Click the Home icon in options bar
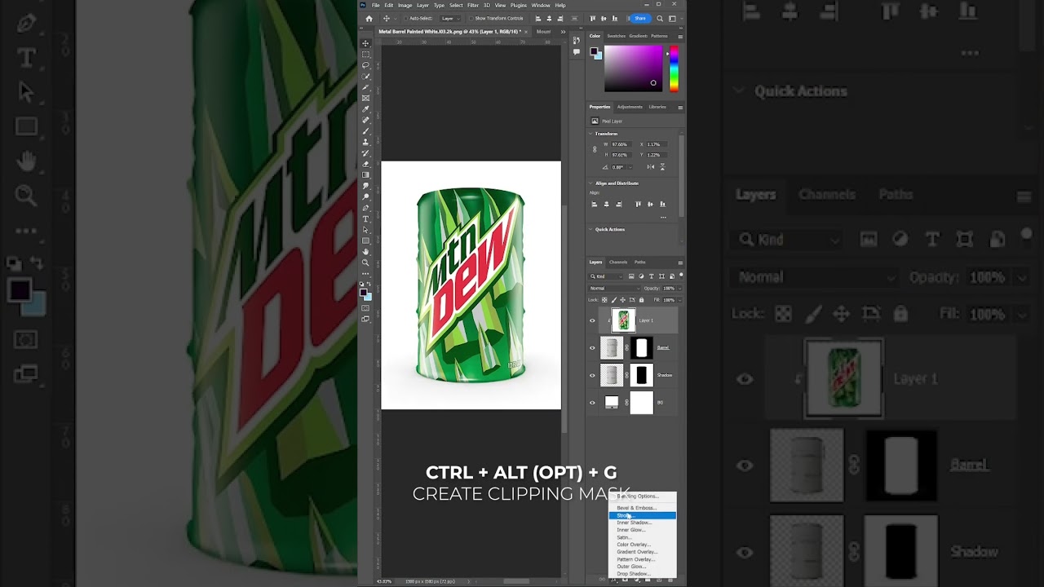The height and width of the screenshot is (587, 1044). (369, 18)
